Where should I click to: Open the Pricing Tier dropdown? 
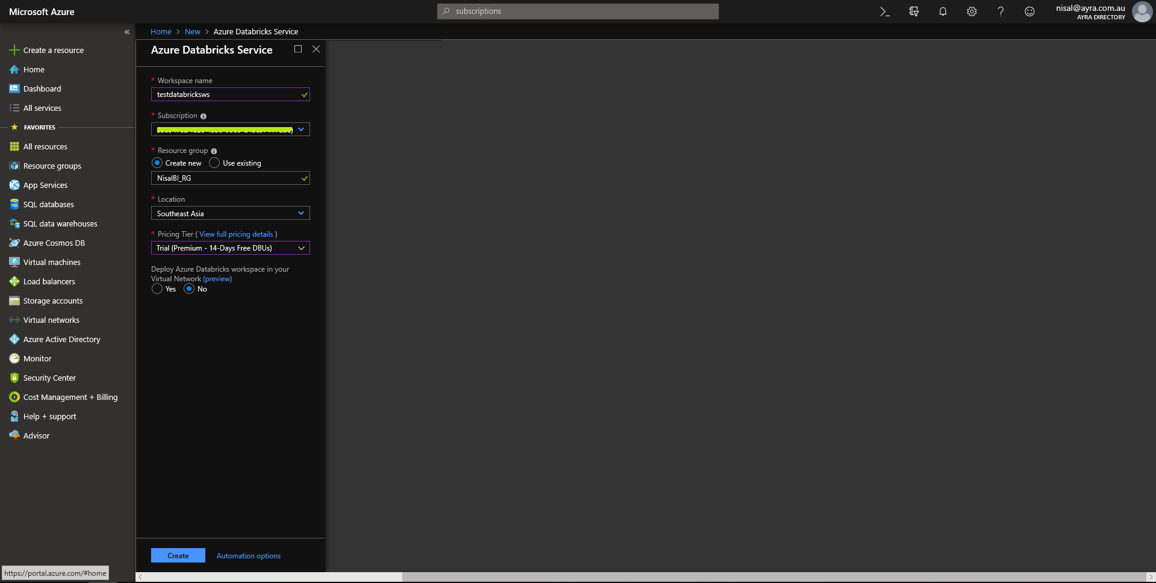pyautogui.click(x=231, y=248)
